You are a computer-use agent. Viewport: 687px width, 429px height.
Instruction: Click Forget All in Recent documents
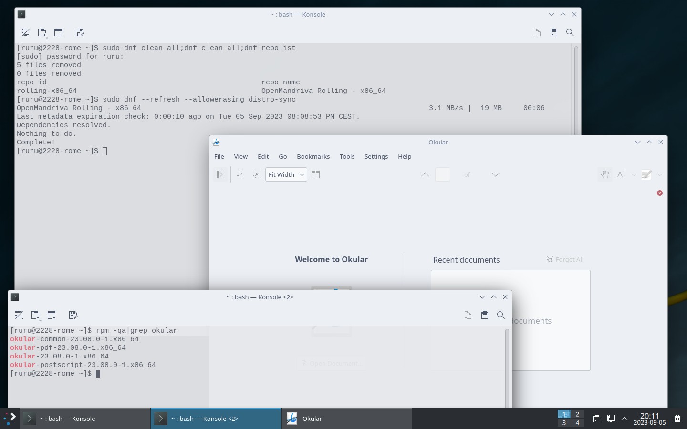(x=565, y=260)
